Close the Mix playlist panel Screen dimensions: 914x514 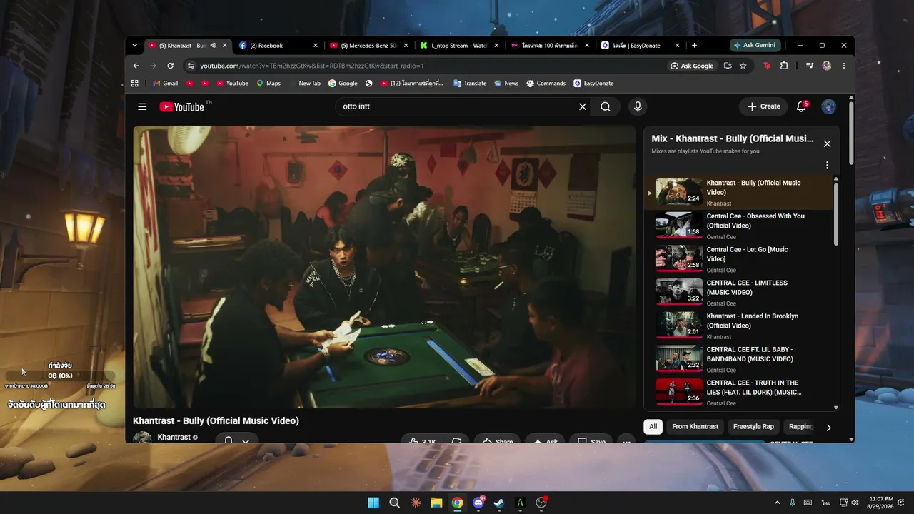[827, 143]
